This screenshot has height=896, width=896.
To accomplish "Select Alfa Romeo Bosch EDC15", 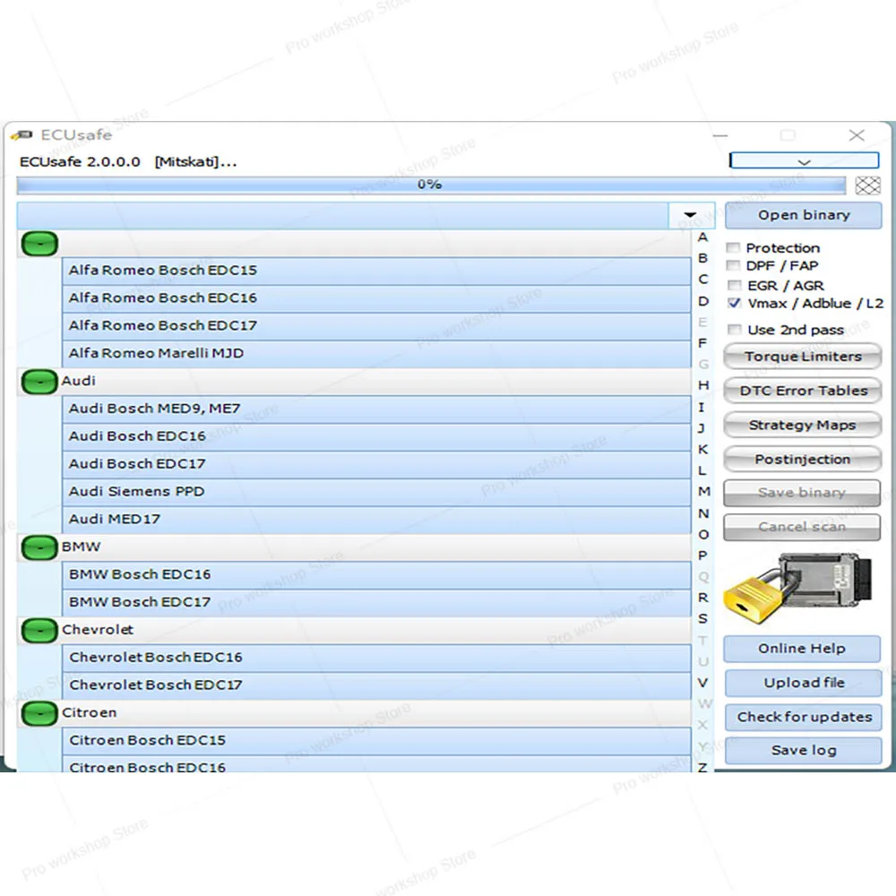I will [x=376, y=271].
